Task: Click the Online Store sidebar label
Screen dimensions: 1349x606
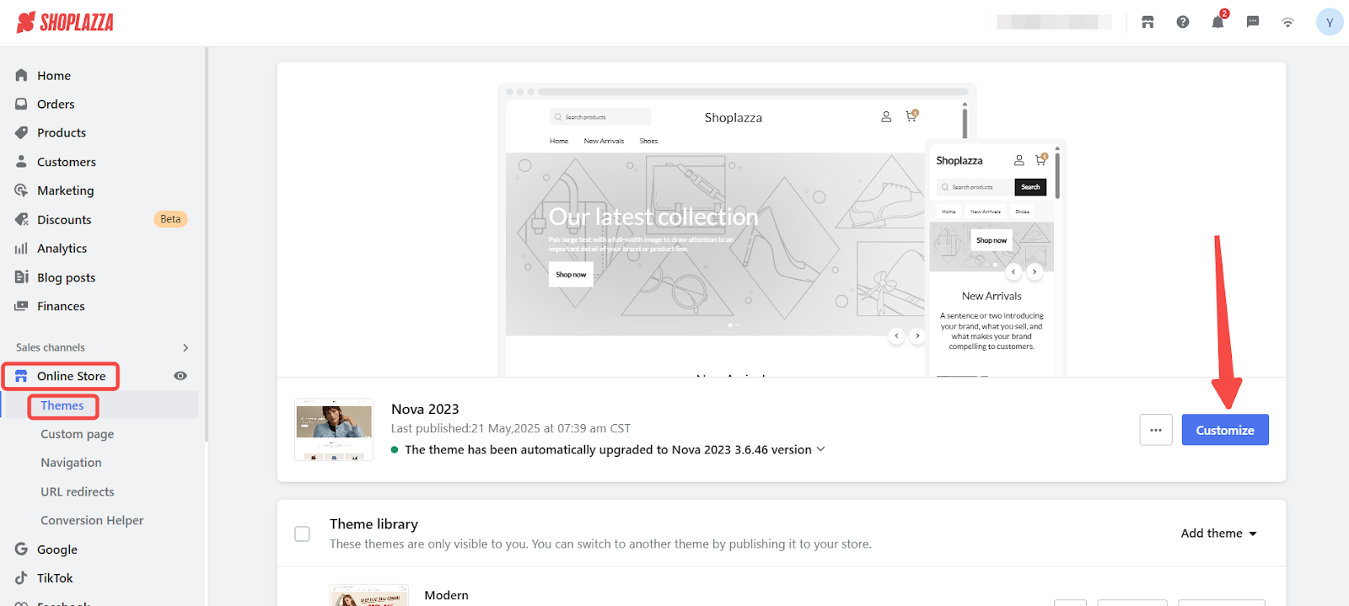Action: (x=72, y=376)
